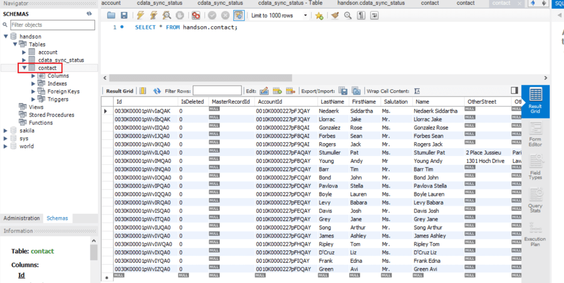Open the Field Types view

(x=535, y=168)
